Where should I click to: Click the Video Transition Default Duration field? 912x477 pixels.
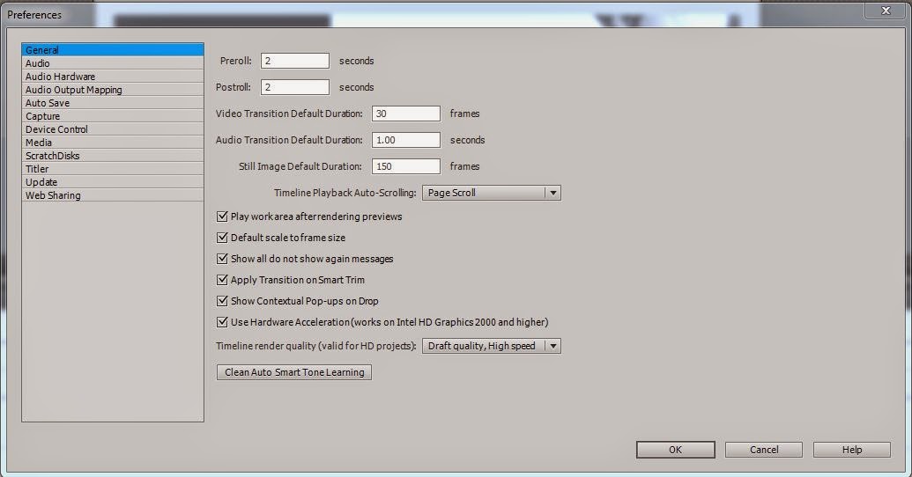point(406,114)
